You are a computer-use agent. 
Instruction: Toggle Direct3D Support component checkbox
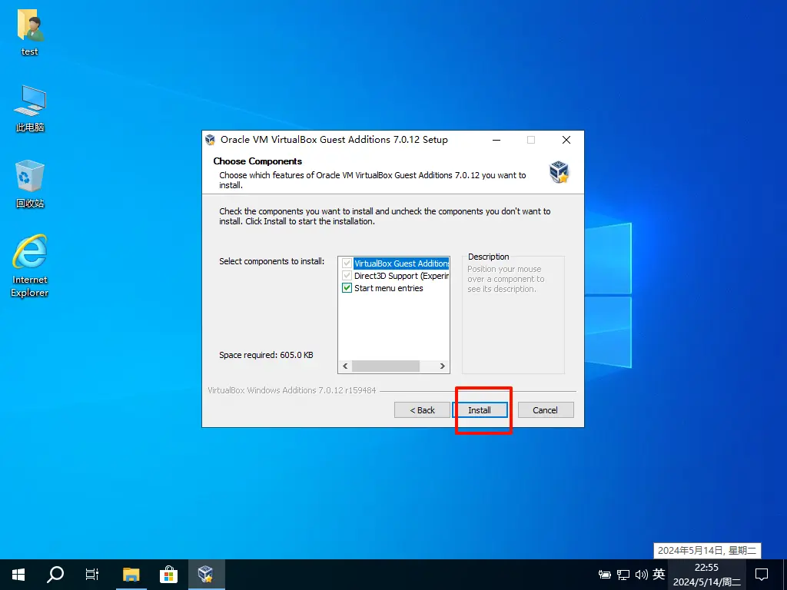coord(347,276)
